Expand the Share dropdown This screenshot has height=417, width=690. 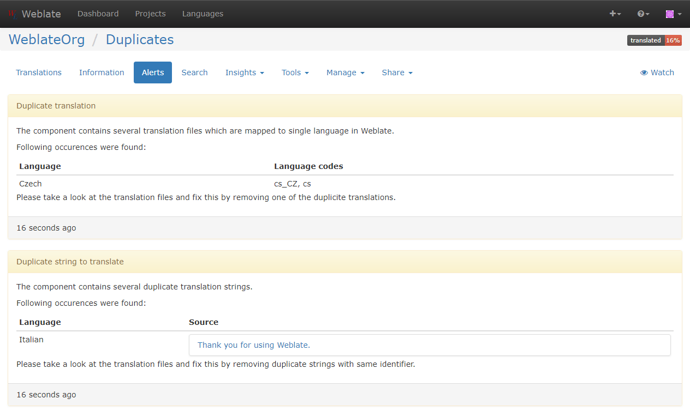[397, 72]
